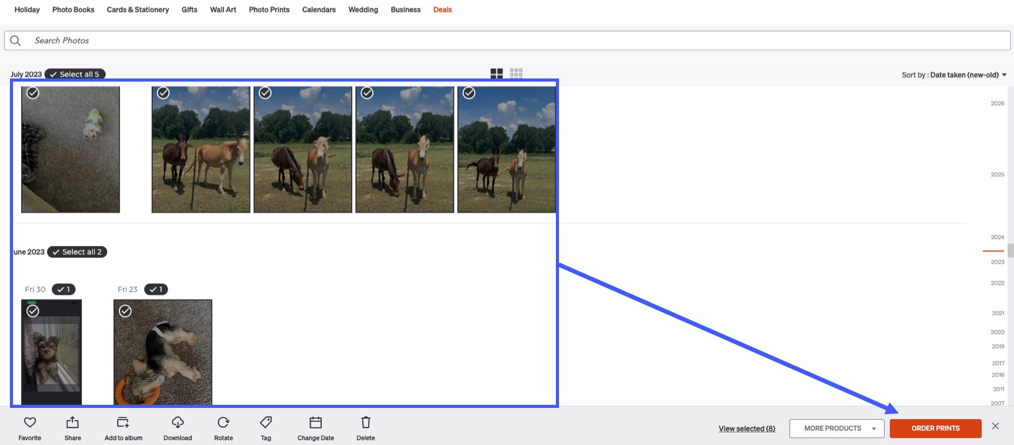The image size is (1014, 445).
Task: Toggle Select all 5 for July 2023
Action: coord(75,74)
